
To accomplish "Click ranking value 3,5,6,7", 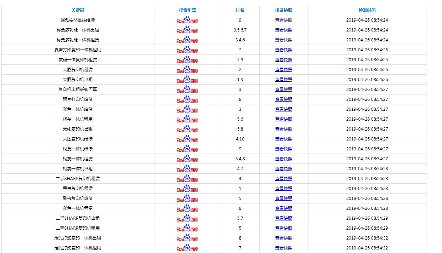I will click(x=240, y=30).
